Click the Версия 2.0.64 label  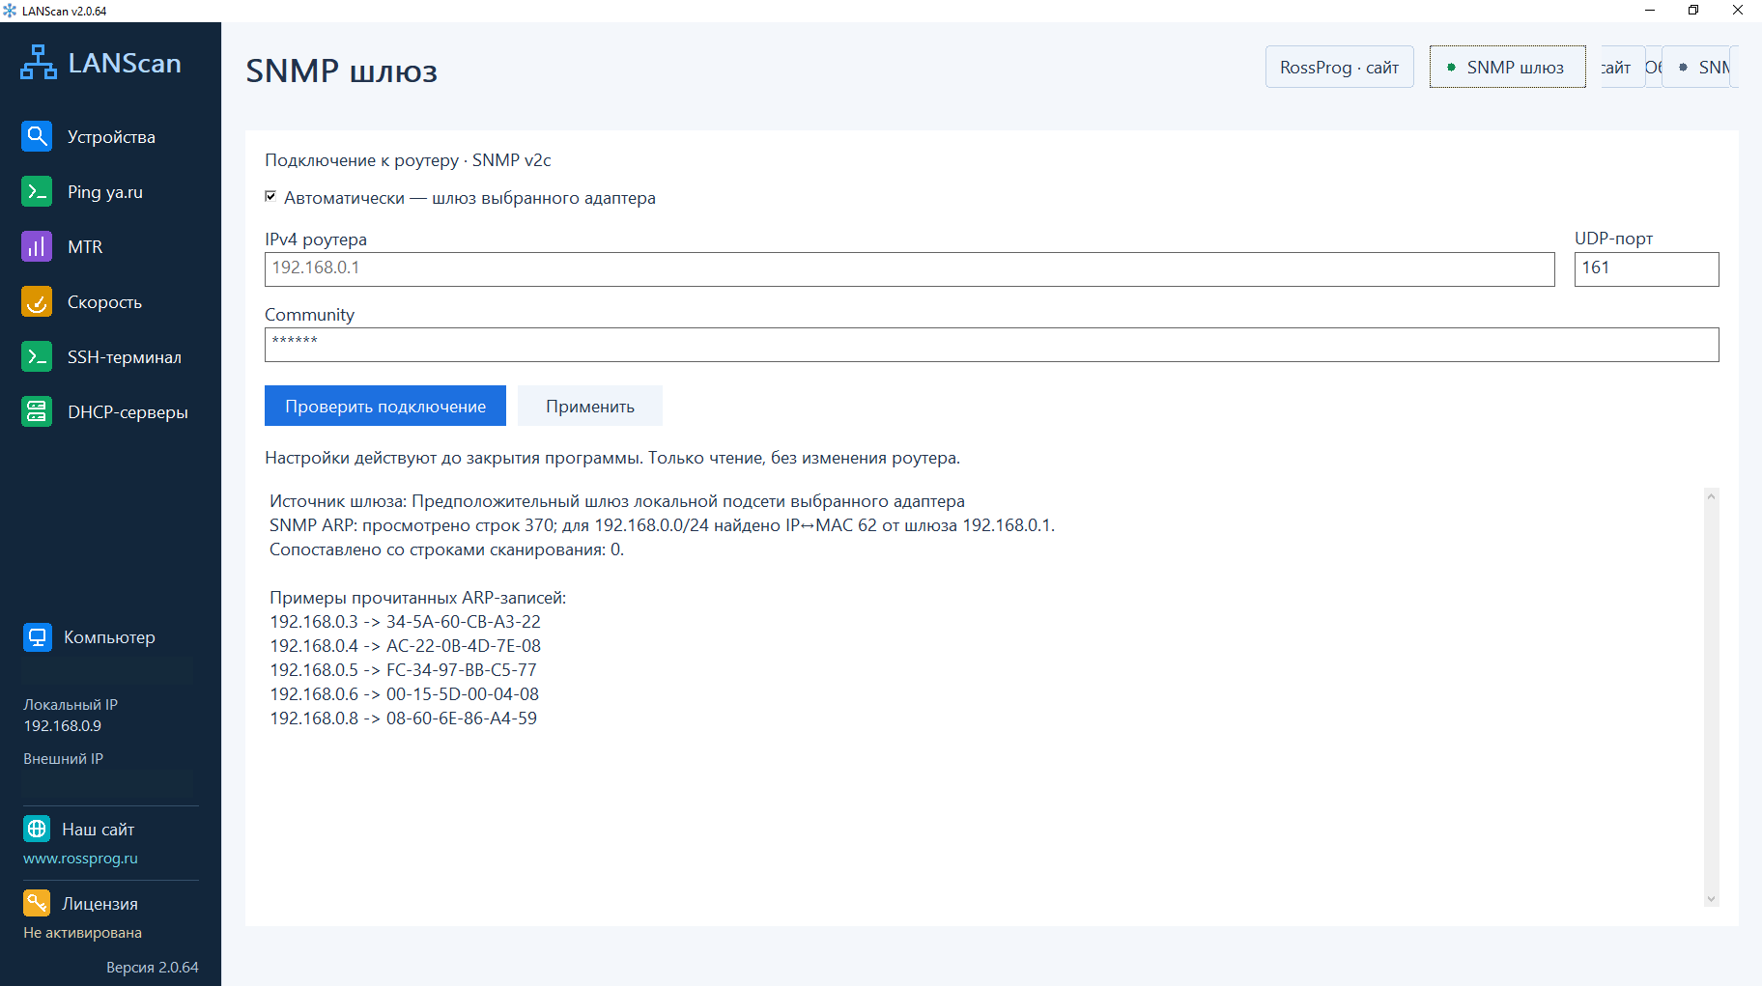[153, 967]
